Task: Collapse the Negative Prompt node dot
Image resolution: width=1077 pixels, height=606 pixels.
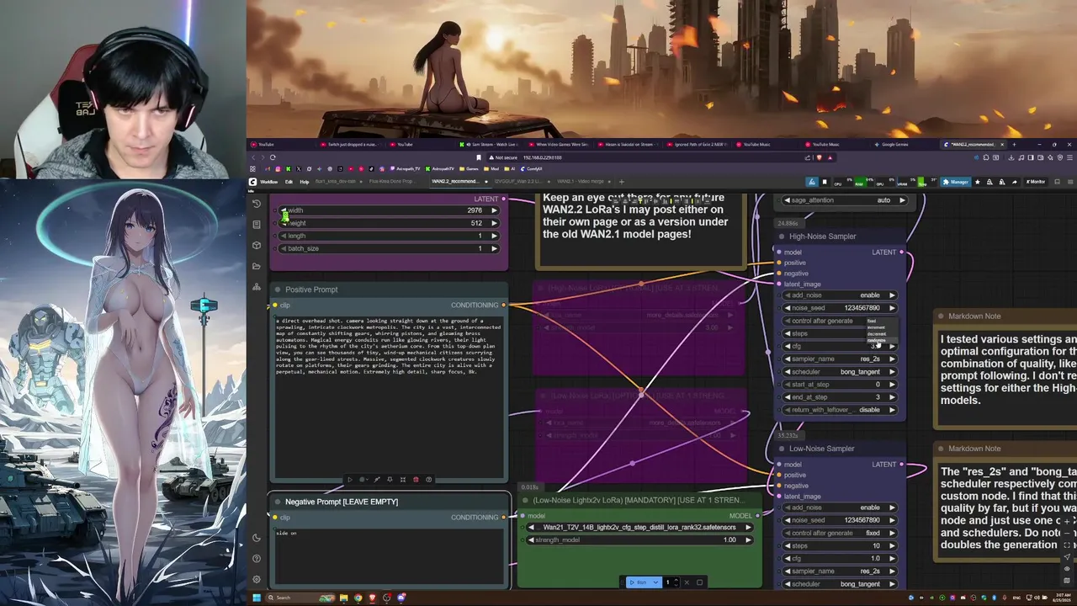Action: click(278, 502)
